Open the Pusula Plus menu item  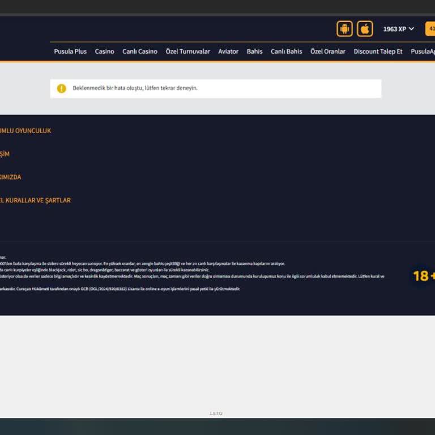(x=70, y=52)
